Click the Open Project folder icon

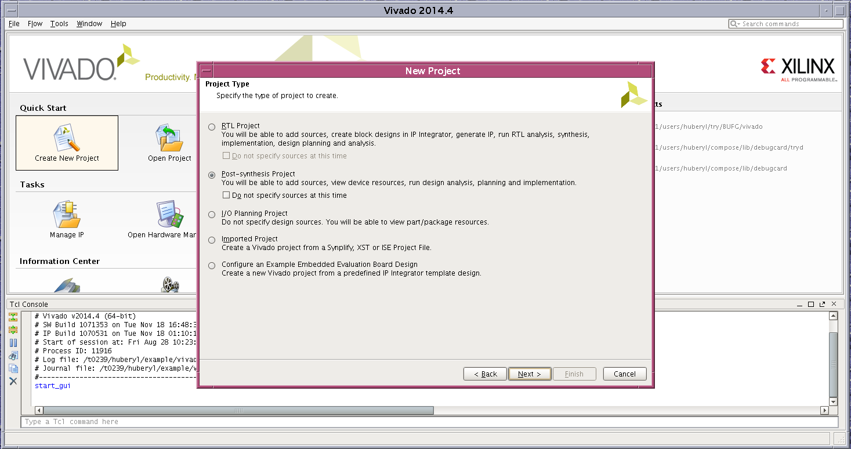coord(169,138)
